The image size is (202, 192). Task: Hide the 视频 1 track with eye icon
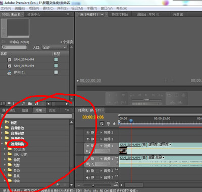pos(88,146)
